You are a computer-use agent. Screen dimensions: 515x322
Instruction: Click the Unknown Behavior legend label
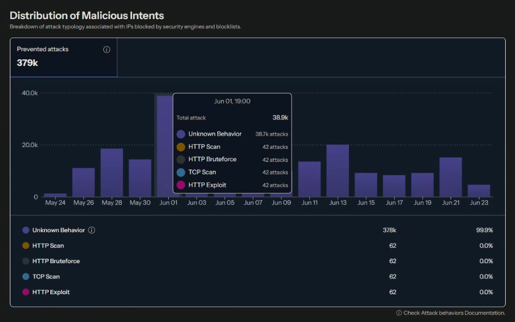(x=58, y=230)
